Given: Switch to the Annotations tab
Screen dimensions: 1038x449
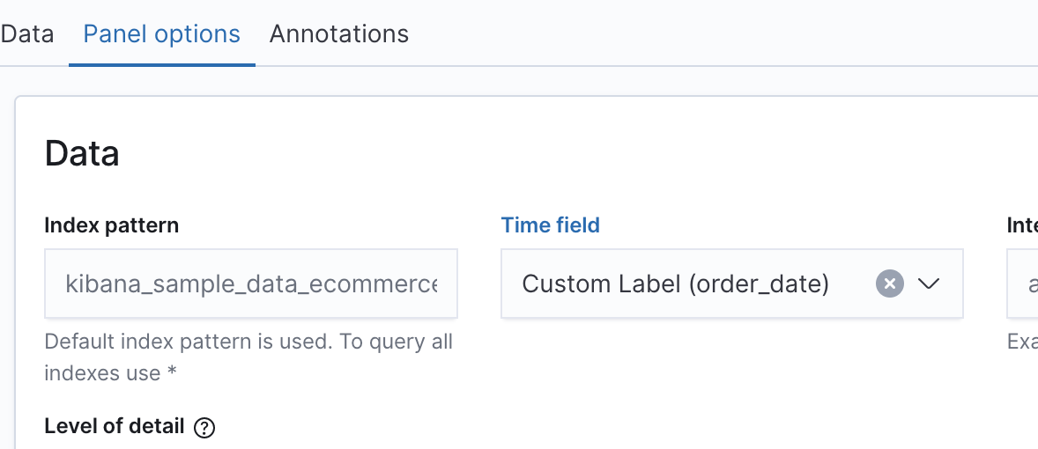Looking at the screenshot, I should point(339,34).
